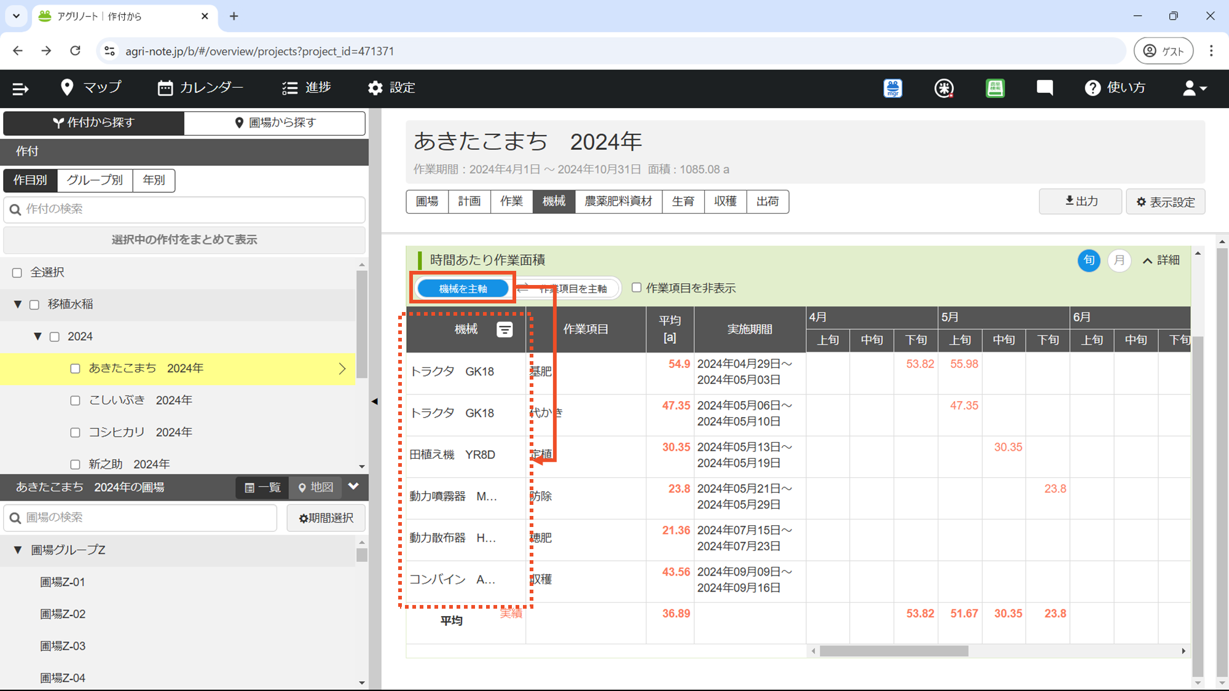The width and height of the screenshot is (1229, 691).
Task: Open the 設定 settings menu
Action: point(391,88)
